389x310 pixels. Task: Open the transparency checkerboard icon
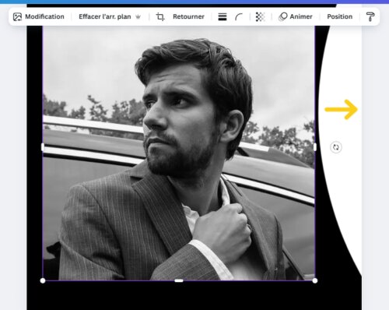260,17
